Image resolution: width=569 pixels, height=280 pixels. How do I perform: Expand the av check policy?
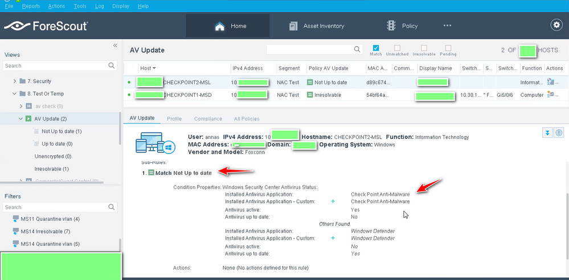[x=21, y=106]
